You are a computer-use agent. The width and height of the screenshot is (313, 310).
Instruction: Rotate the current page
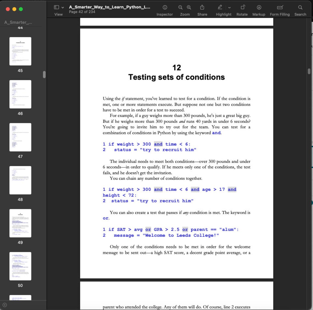coord(242,7)
